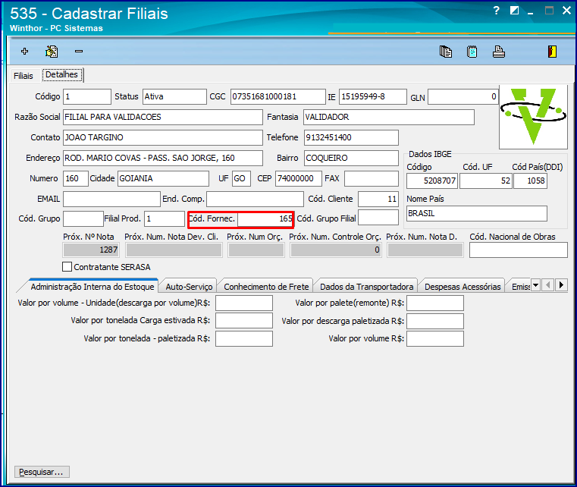Click the IE field
The image size is (577, 487).
click(373, 96)
